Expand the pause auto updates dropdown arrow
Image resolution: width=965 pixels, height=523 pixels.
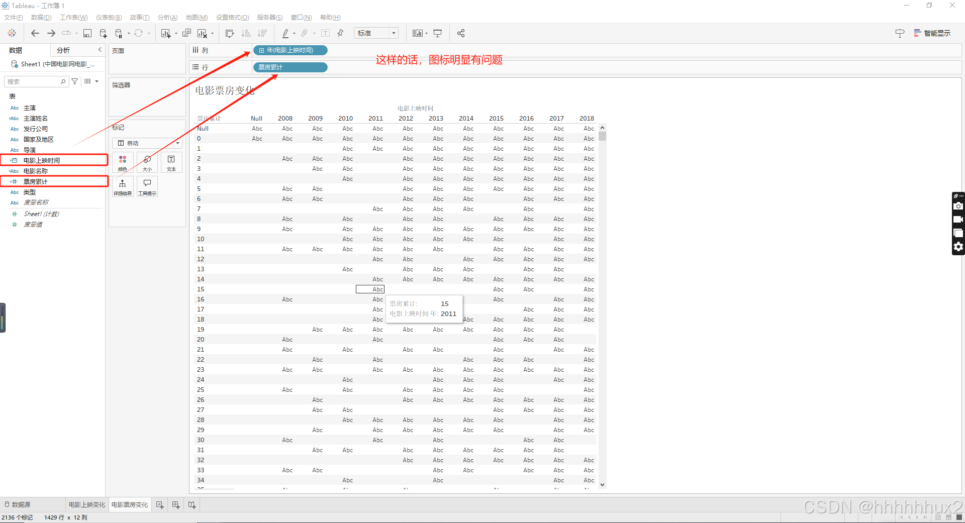[129, 34]
